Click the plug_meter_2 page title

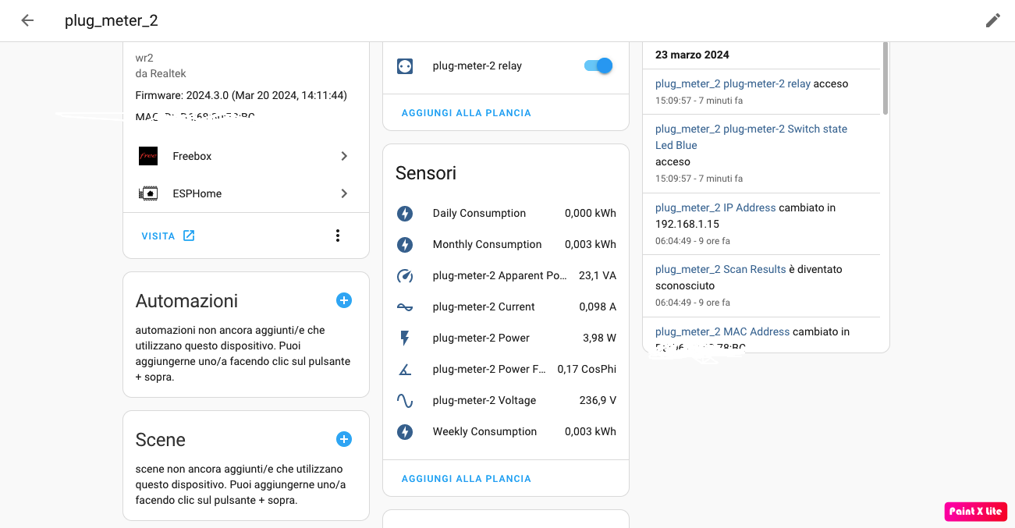tap(112, 20)
